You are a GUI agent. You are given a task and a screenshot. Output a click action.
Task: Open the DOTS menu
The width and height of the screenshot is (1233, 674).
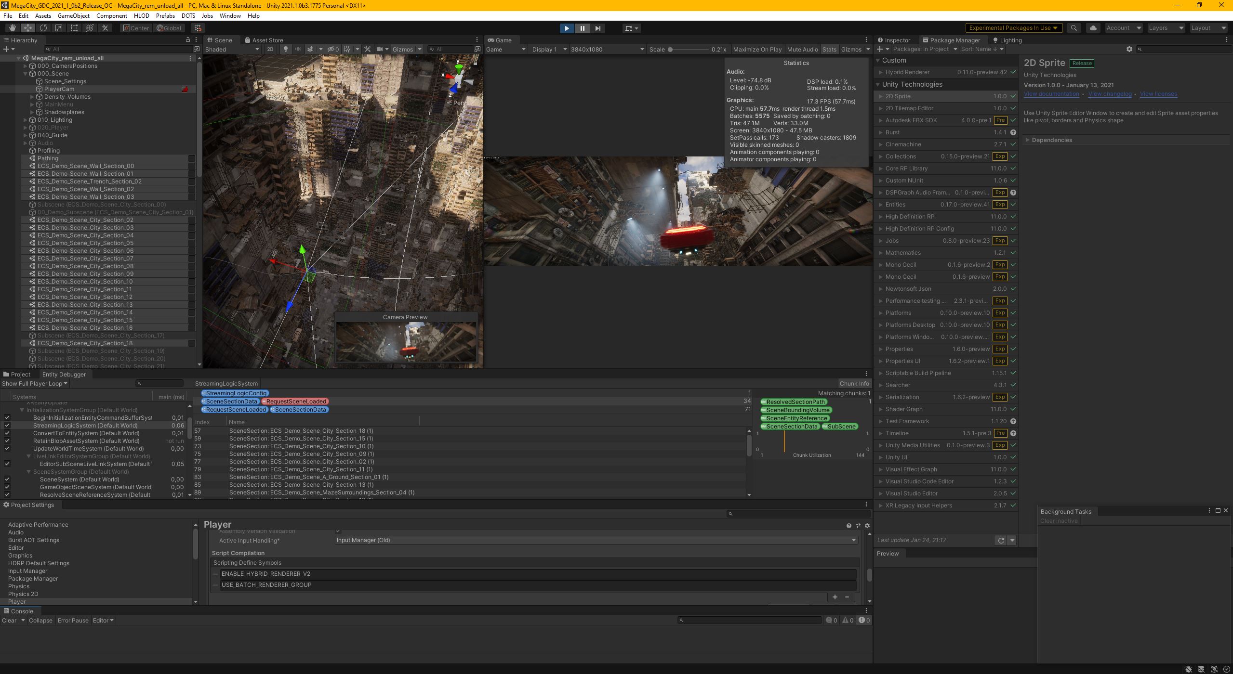(x=188, y=15)
